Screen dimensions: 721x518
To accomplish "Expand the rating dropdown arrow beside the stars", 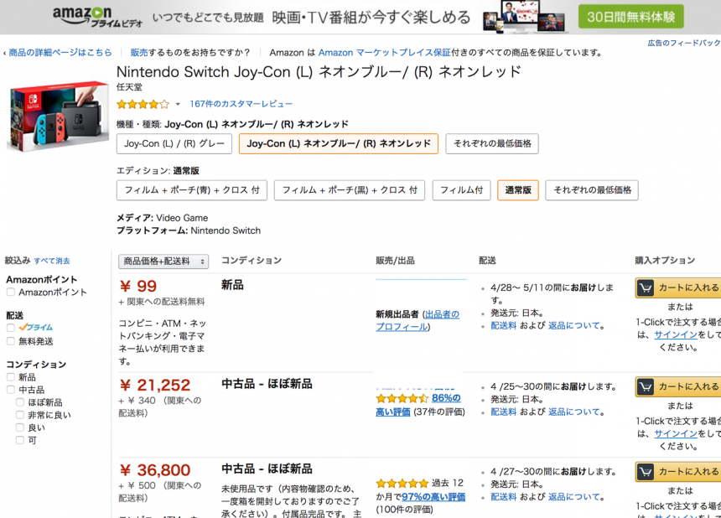I will click(x=178, y=104).
